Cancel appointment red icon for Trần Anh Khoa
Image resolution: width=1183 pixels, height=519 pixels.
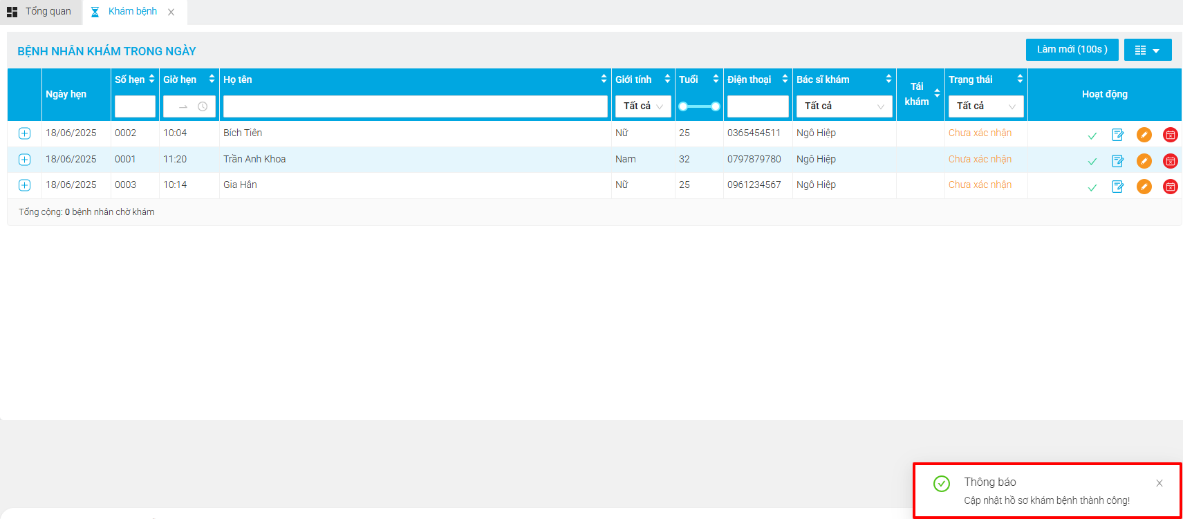point(1171,161)
